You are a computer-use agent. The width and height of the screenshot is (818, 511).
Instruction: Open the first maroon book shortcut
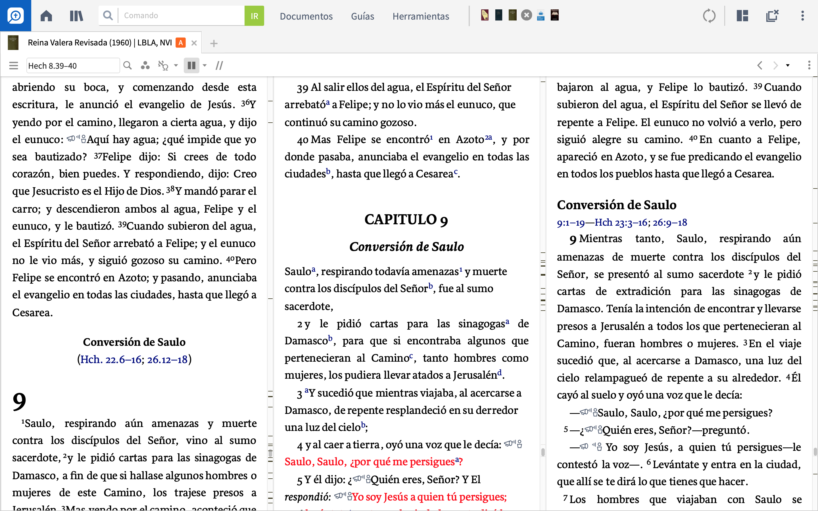[x=485, y=15]
